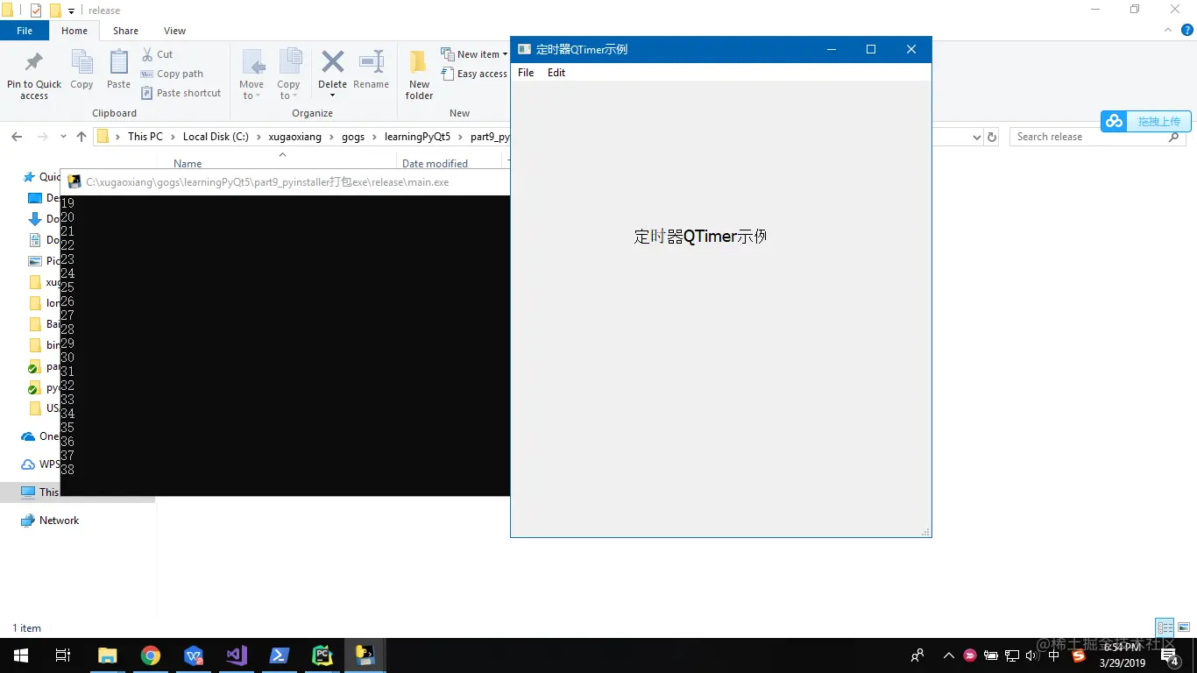
Task: Open the address bar history dropdown
Action: point(977,136)
